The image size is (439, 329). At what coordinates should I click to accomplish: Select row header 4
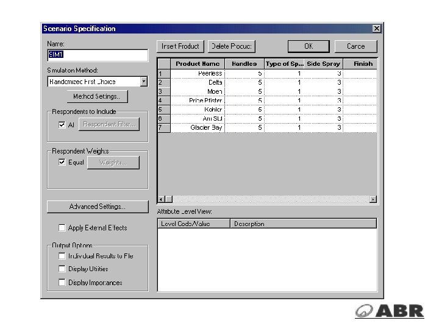[164, 101]
